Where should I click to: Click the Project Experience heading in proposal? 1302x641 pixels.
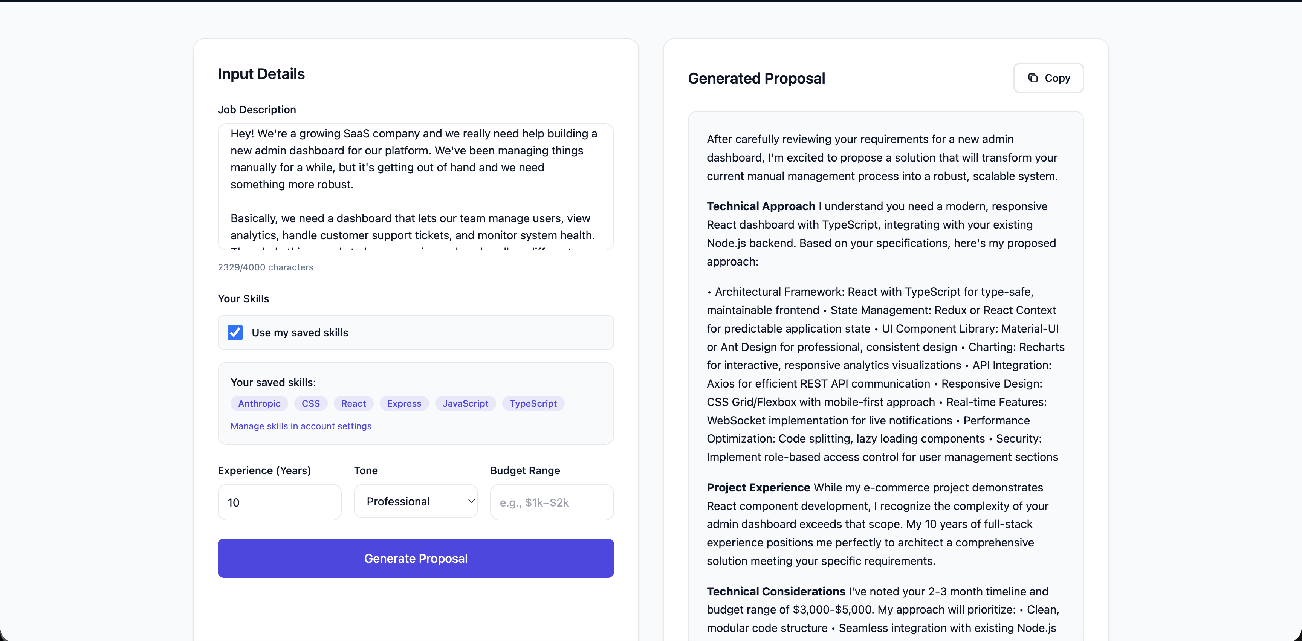click(758, 487)
